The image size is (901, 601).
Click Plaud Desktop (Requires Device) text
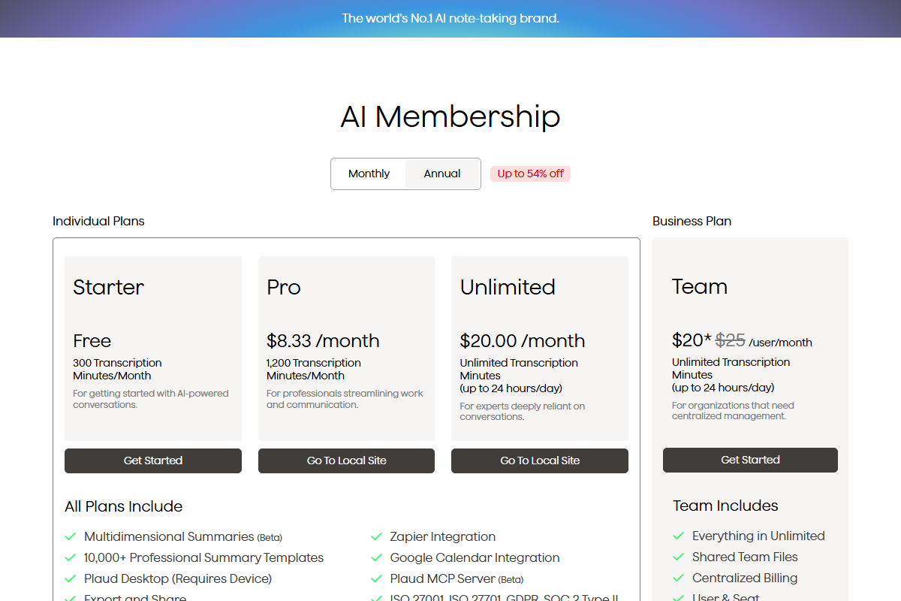[x=178, y=578]
